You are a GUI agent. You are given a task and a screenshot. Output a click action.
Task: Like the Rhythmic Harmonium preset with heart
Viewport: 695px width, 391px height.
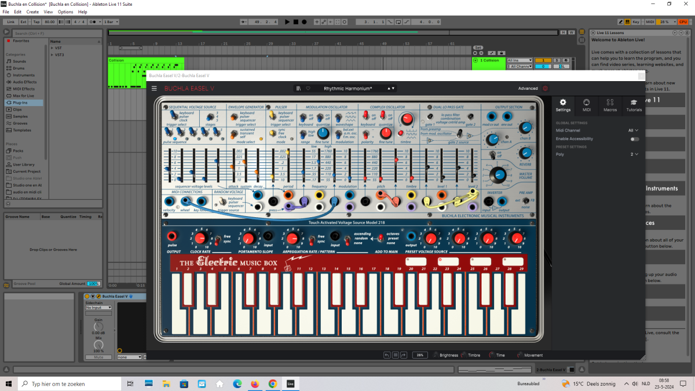coord(308,89)
